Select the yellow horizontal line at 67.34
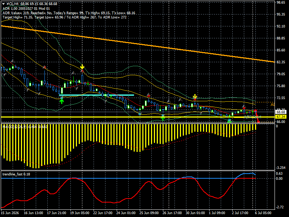The image size is (289, 217). (138, 117)
